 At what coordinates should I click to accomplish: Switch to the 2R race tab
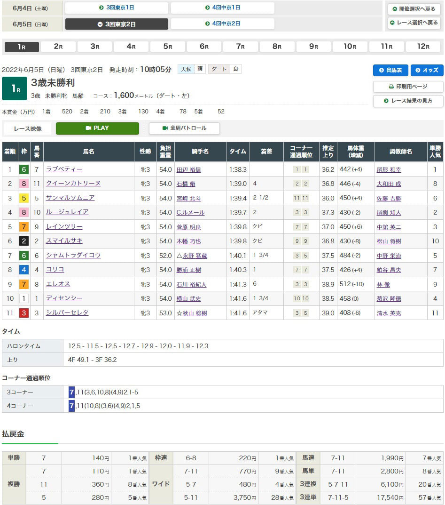58,47
